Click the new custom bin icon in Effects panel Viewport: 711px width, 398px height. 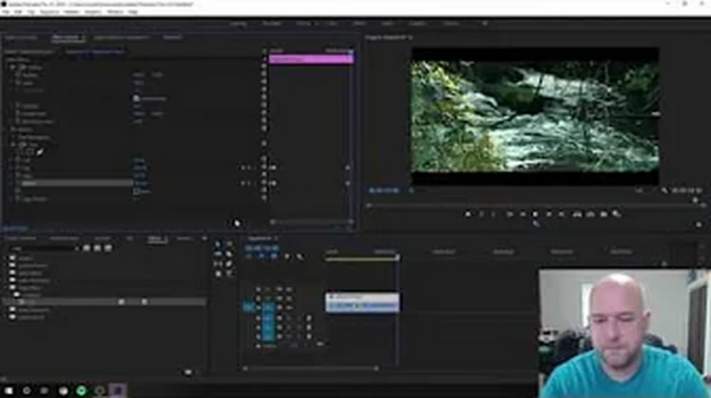click(x=188, y=371)
